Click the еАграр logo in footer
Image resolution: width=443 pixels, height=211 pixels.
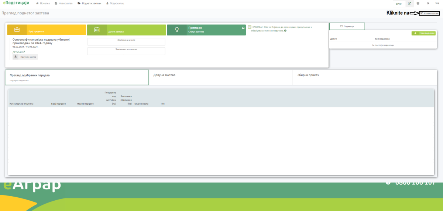[32, 186]
